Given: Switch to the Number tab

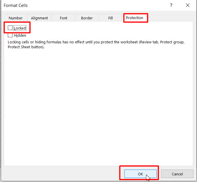Looking at the screenshot, I should [x=16, y=18].
